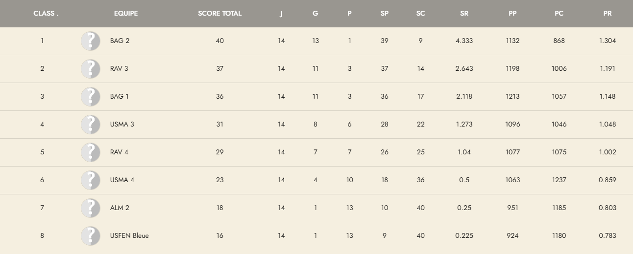633x254 pixels.
Task: Click the RAV 3 team logo placeholder
Action: [x=91, y=69]
